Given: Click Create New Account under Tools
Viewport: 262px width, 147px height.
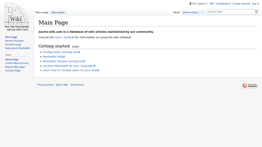Looking at the screenshot, I should pyautogui.click(x=17, y=63).
